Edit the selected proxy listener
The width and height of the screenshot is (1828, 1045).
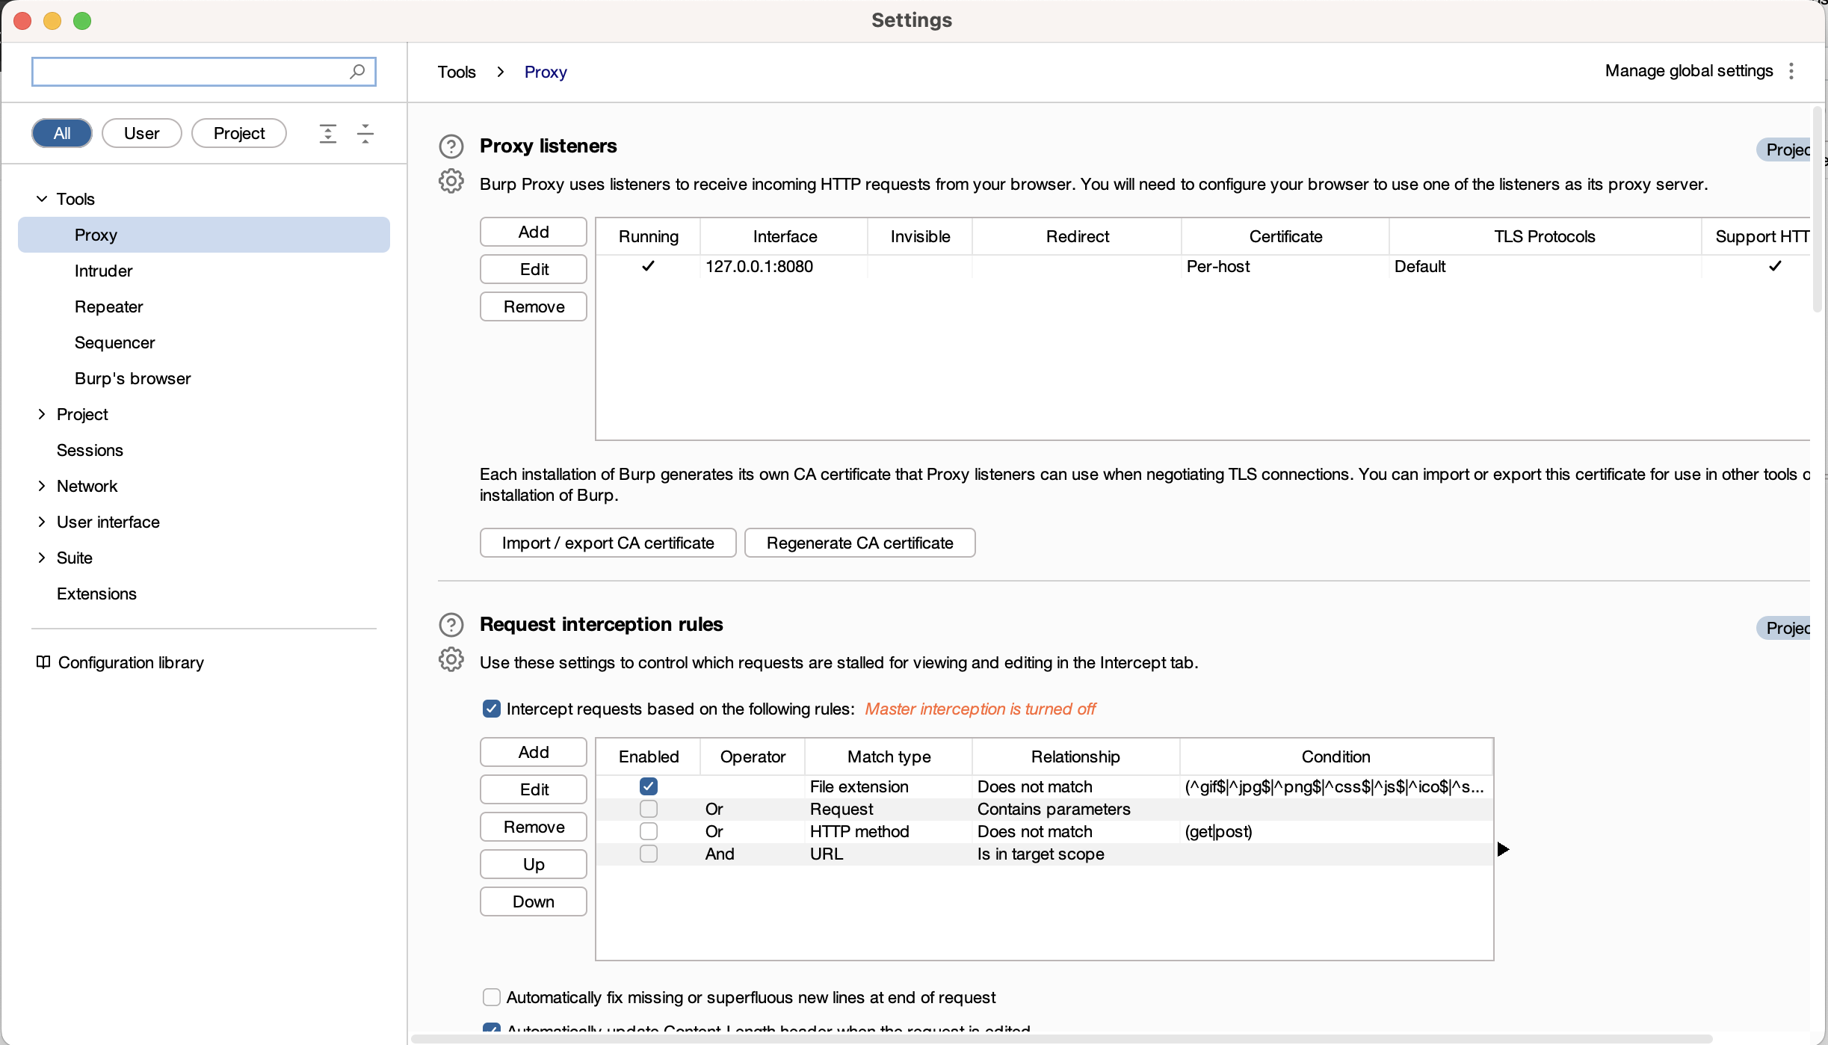534,269
